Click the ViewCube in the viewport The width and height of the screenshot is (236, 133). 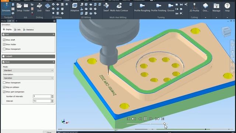click(226, 32)
